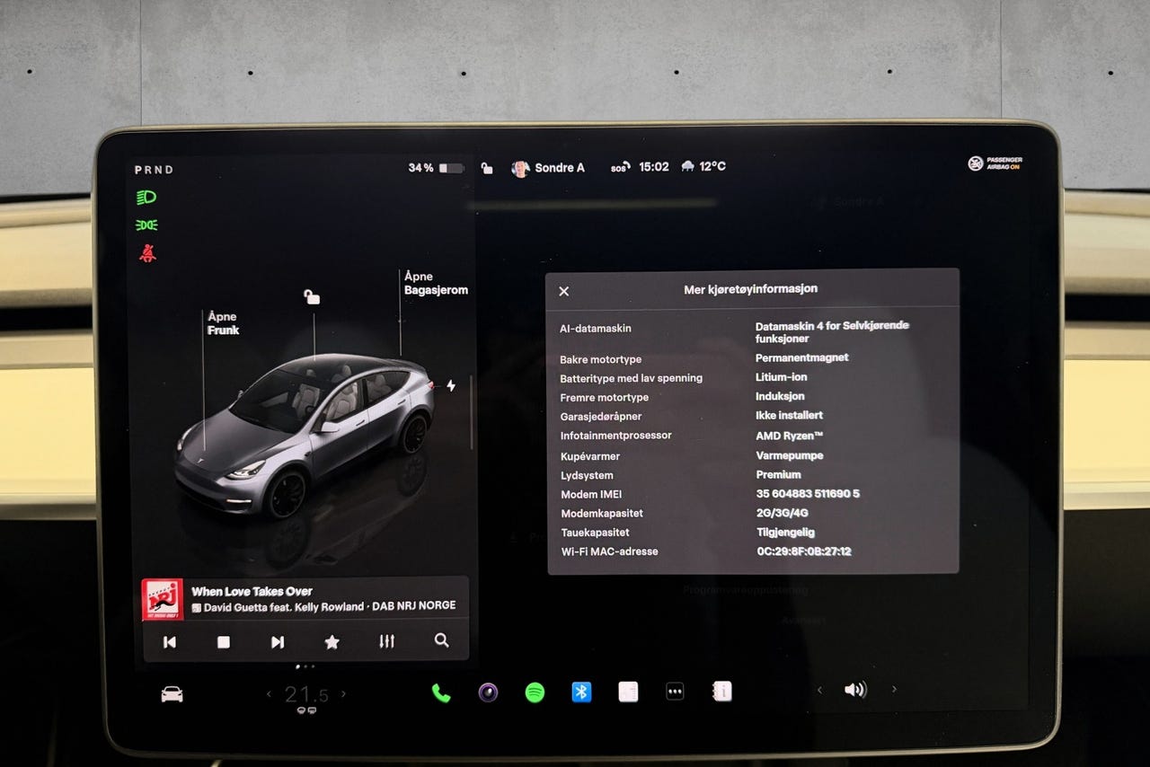This screenshot has width=1150, height=767.
Task: Tap the SOS indicator
Action: pyautogui.click(x=620, y=168)
